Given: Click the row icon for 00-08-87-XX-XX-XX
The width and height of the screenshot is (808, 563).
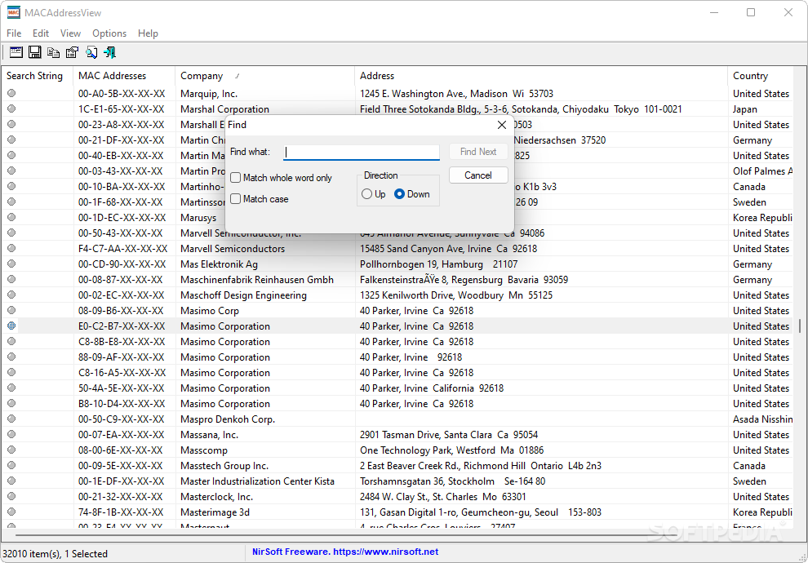Looking at the screenshot, I should tap(11, 279).
